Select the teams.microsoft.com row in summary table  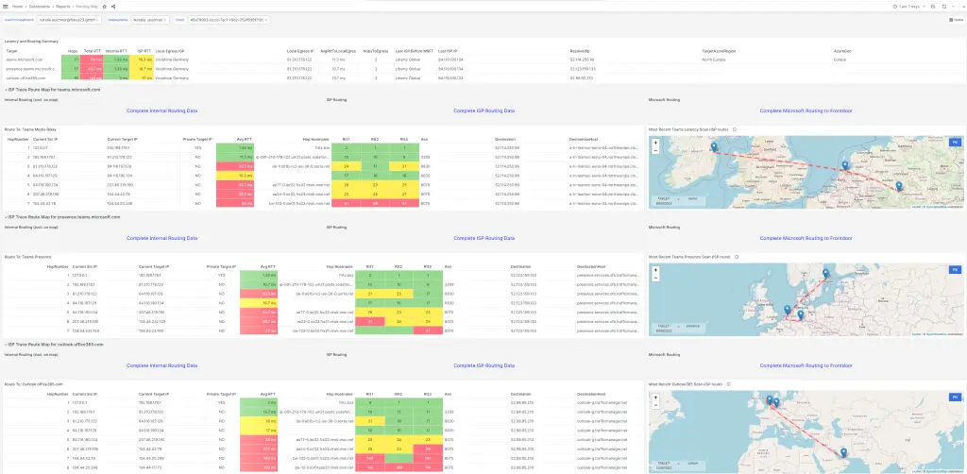point(483,59)
